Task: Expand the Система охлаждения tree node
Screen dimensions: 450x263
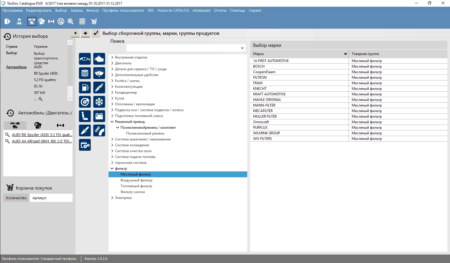Action: (112, 145)
